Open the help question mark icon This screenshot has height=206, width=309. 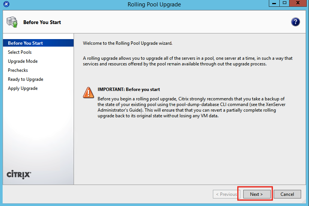click(x=295, y=22)
